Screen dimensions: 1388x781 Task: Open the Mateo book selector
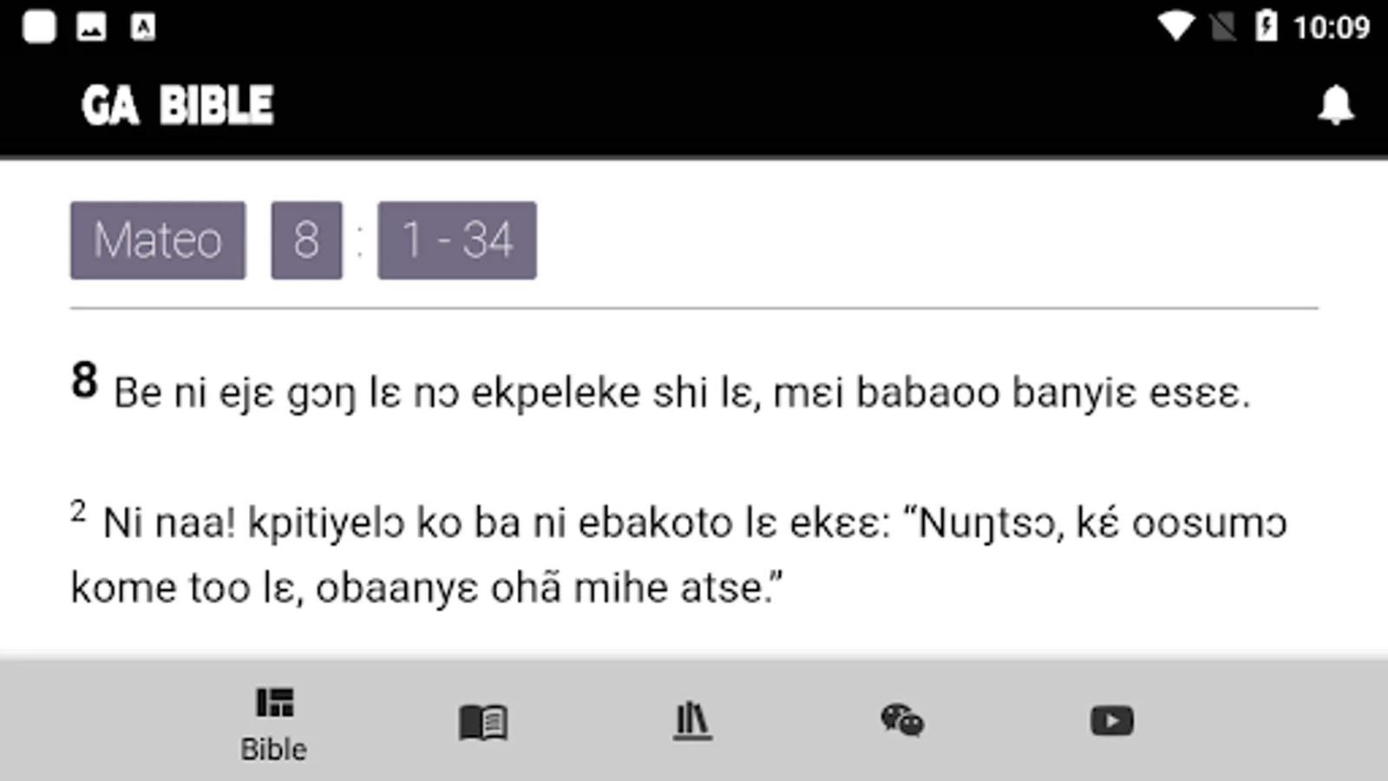158,240
